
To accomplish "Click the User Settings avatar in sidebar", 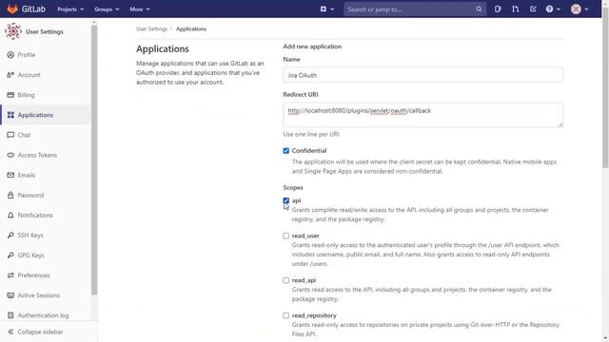I will pos(13,31).
